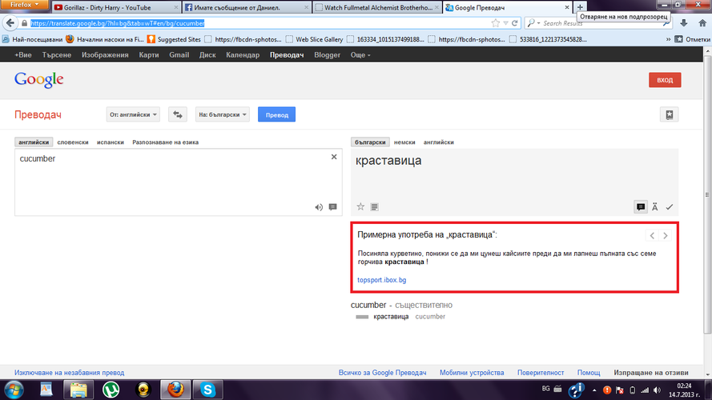
Task: Select немски as target language
Action: tap(404, 142)
